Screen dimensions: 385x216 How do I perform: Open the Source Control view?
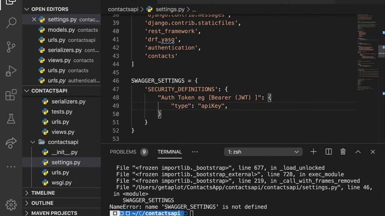(11, 47)
